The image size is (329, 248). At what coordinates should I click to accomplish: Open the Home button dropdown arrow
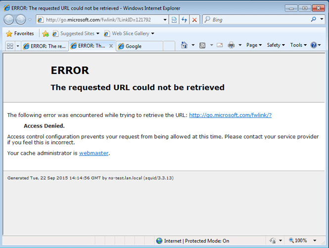pyautogui.click(x=193, y=45)
